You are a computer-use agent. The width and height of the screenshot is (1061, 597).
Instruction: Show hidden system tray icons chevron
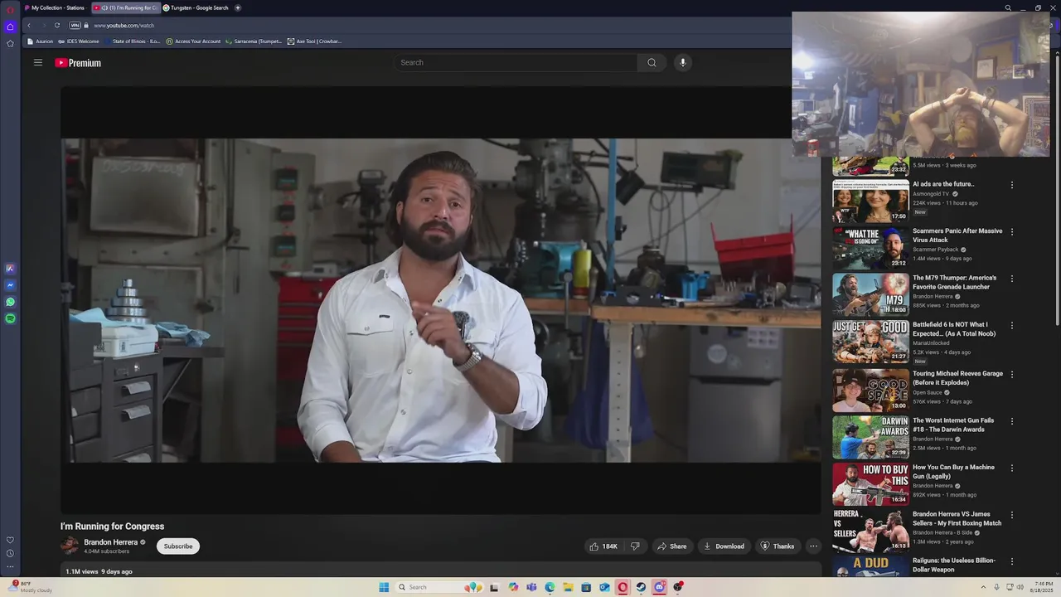pyautogui.click(x=983, y=587)
